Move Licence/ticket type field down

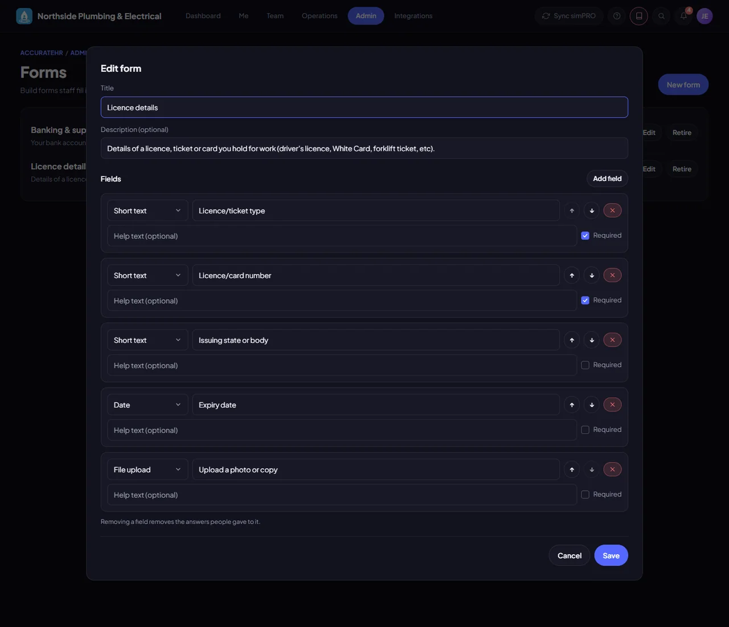pyautogui.click(x=592, y=211)
